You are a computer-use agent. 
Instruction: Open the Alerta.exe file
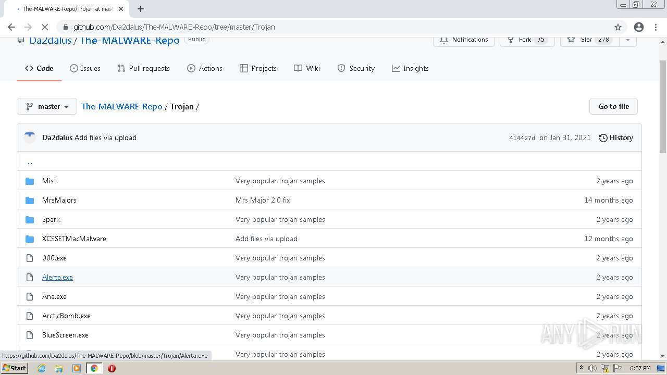coord(57,277)
